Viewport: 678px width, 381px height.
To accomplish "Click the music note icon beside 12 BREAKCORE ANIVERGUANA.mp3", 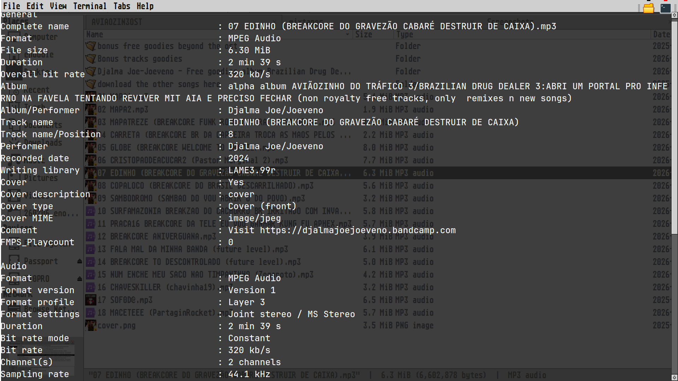I will (x=90, y=236).
